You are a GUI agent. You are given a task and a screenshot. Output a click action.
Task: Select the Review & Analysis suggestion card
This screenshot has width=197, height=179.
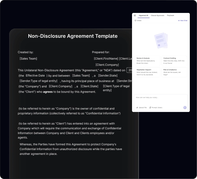(x=147, y=61)
